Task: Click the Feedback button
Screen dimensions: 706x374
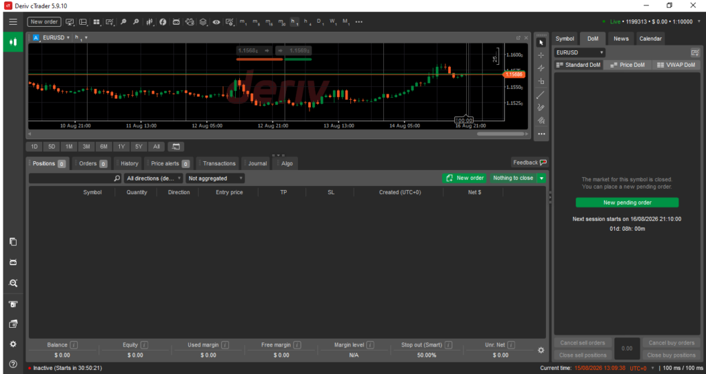Action: point(529,163)
